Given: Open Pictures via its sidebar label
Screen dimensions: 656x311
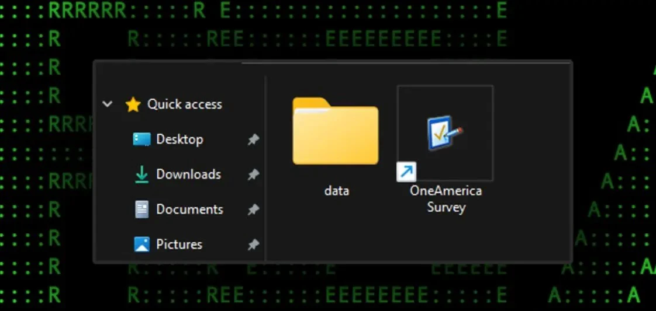Looking at the screenshot, I should 179,244.
